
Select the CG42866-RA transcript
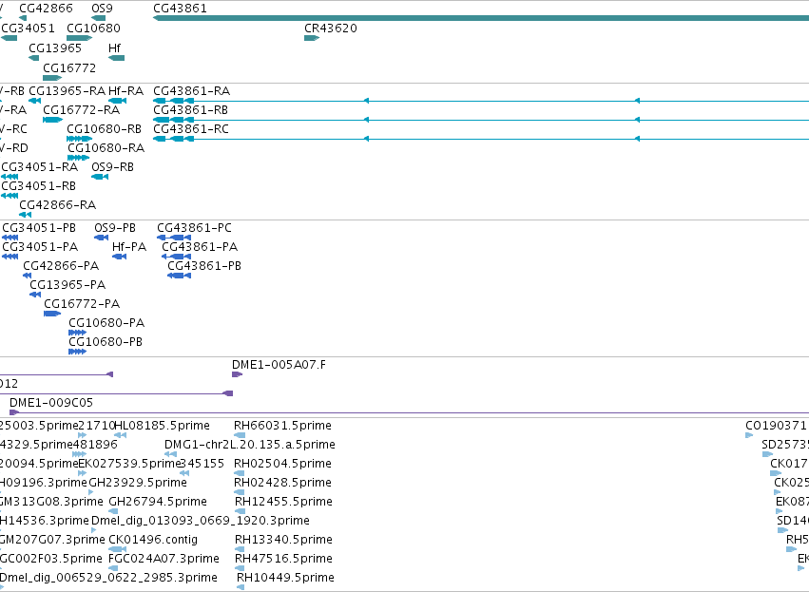pos(26,215)
